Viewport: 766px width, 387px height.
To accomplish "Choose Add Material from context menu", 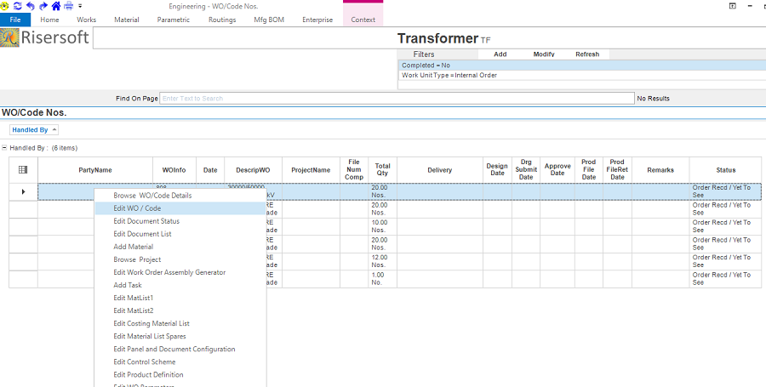I will (180, 247).
